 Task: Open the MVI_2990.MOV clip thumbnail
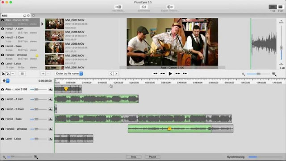[x=55, y=59]
